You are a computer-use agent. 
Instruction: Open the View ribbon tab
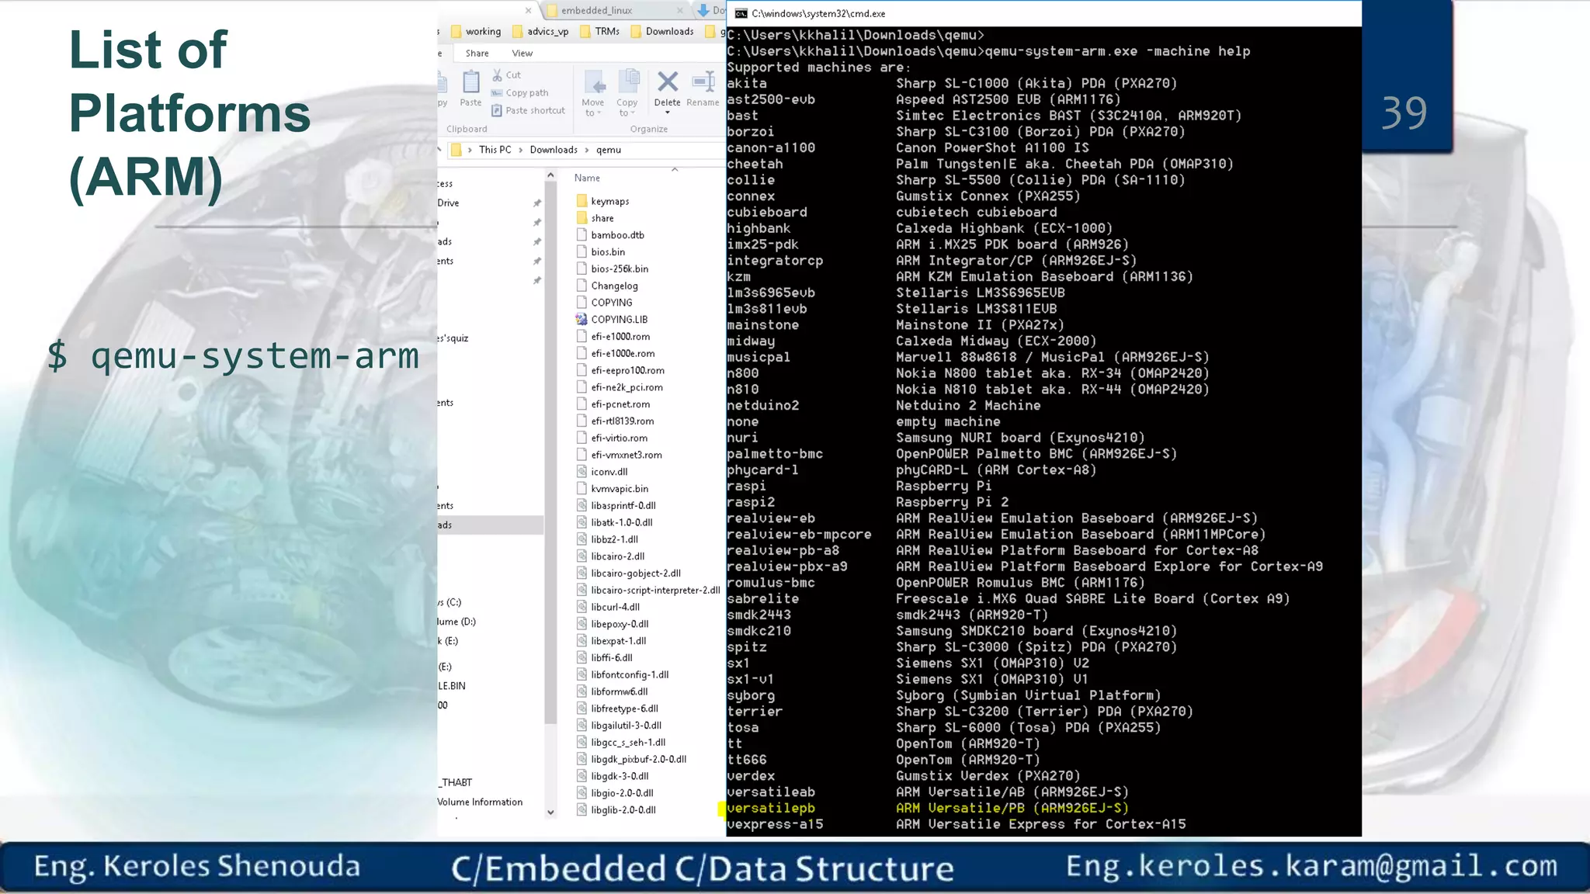click(522, 54)
